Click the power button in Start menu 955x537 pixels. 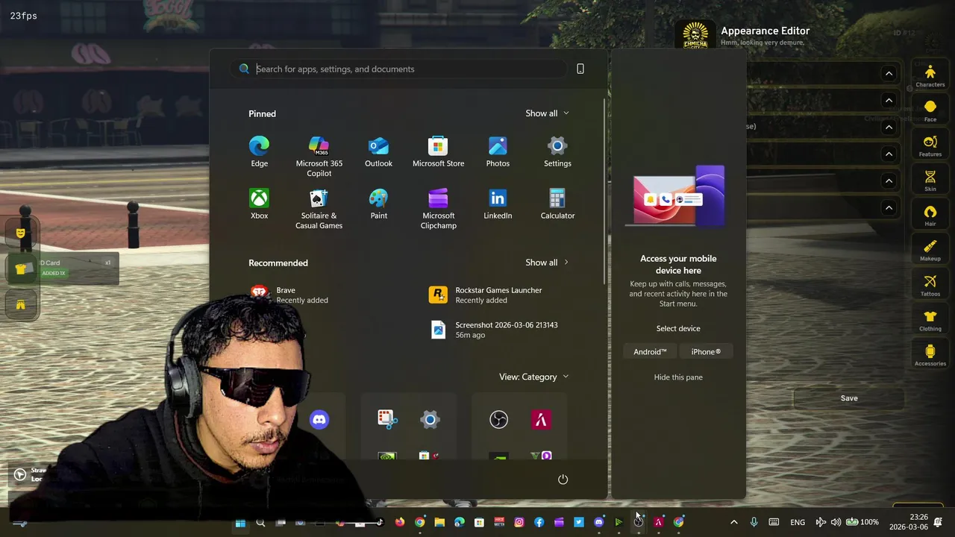click(563, 479)
